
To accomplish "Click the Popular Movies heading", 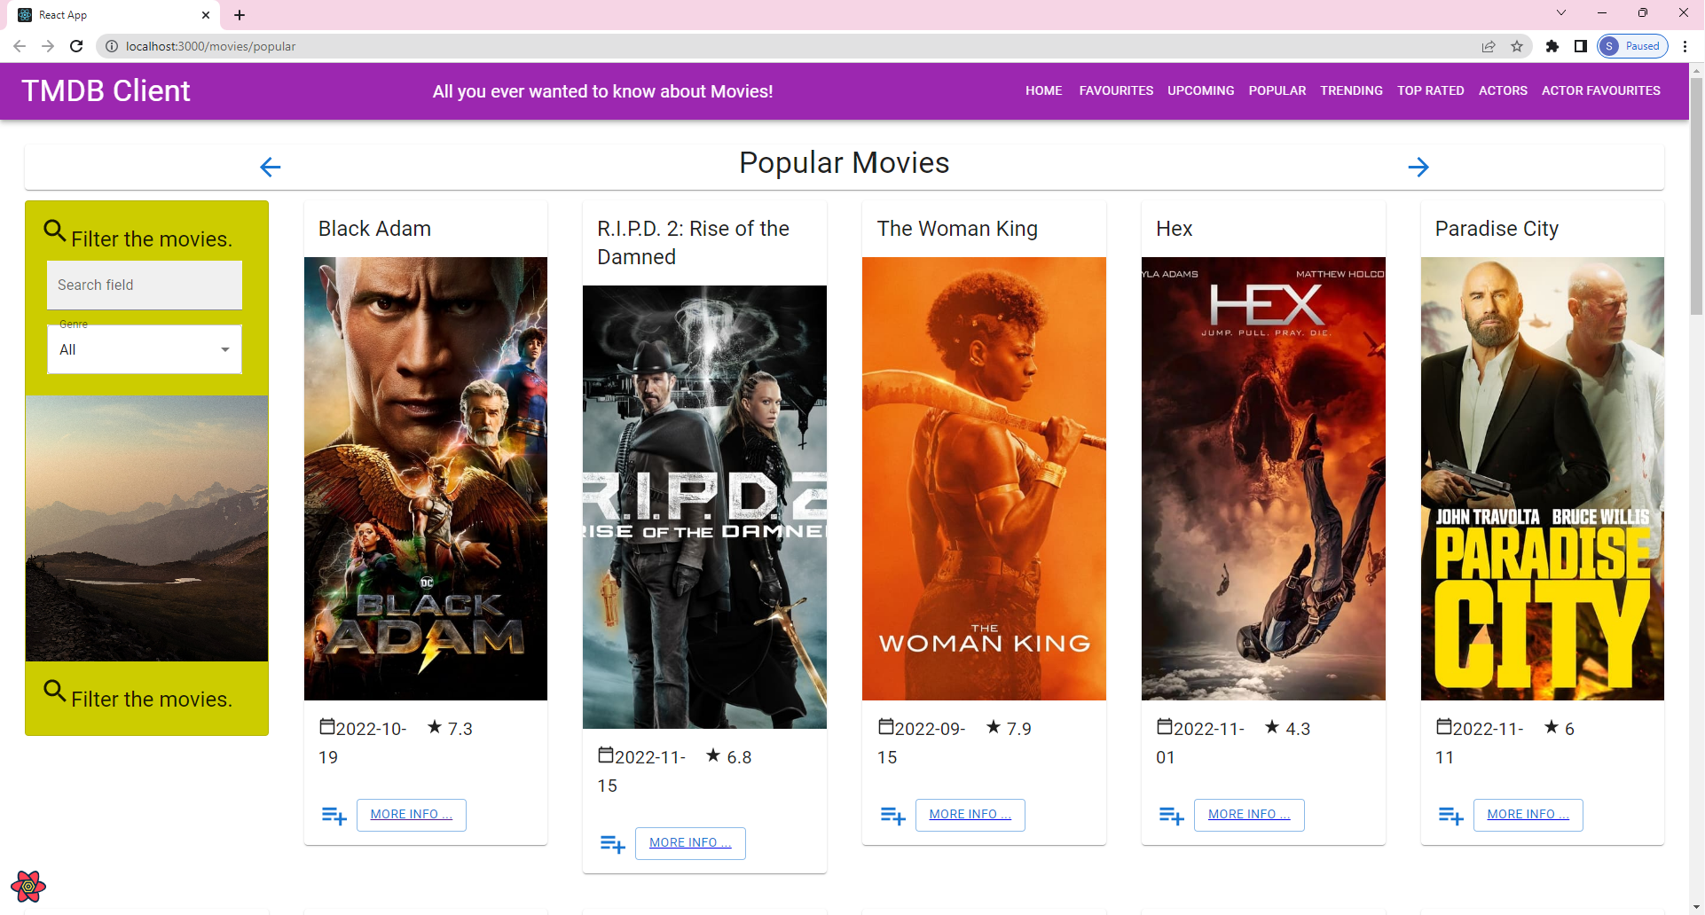I will [x=845, y=163].
